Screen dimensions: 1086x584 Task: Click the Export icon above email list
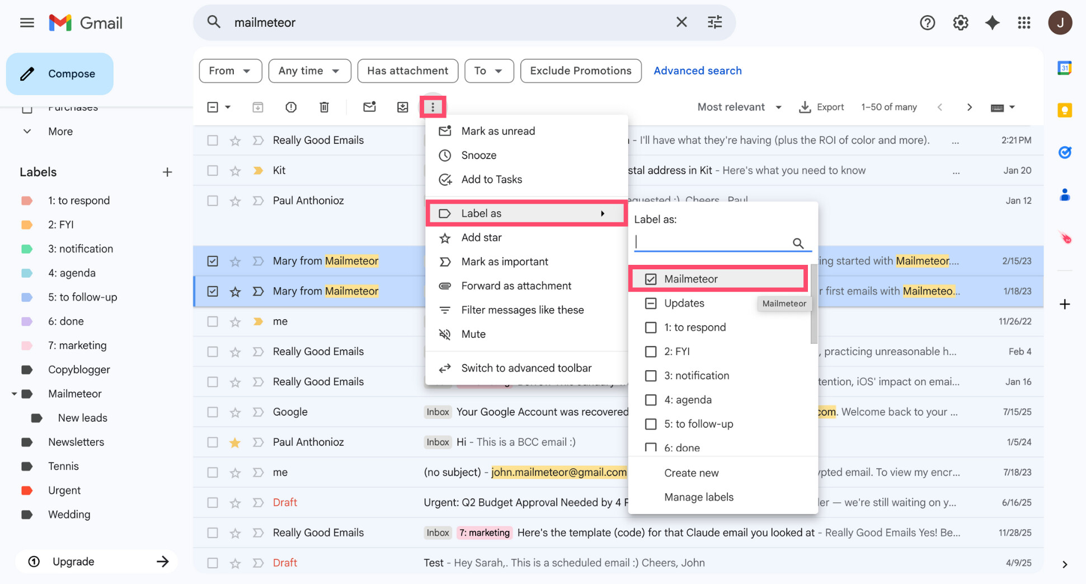pyautogui.click(x=805, y=107)
